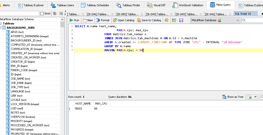263x135 pixels.
Task: Select the ATTEMPTS_REMAINING column
Action: click(30, 36)
